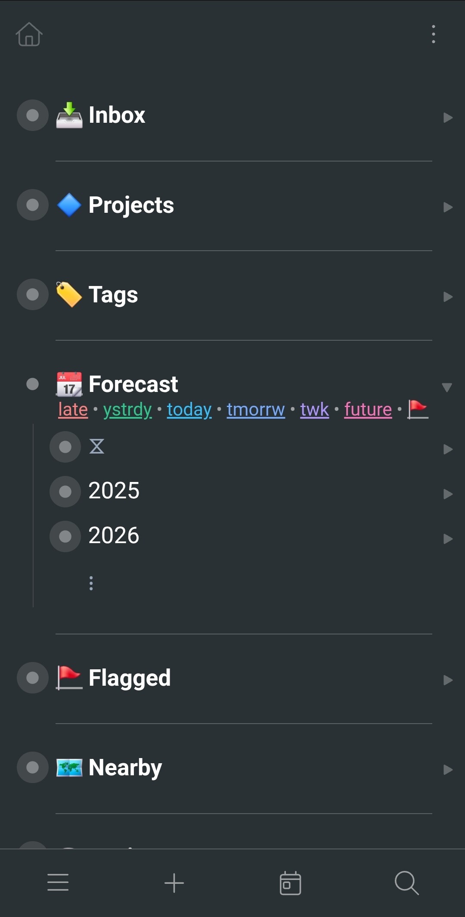Open the calendar icon in bottom bar
Viewport: 465px width, 917px height.
point(290,883)
